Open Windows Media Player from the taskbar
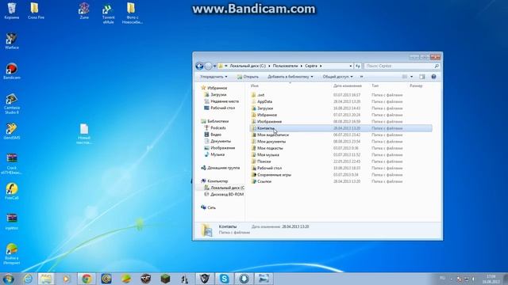This screenshot has height=285, width=508. 66,279
